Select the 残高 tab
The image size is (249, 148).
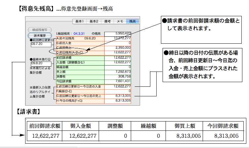point(132,22)
